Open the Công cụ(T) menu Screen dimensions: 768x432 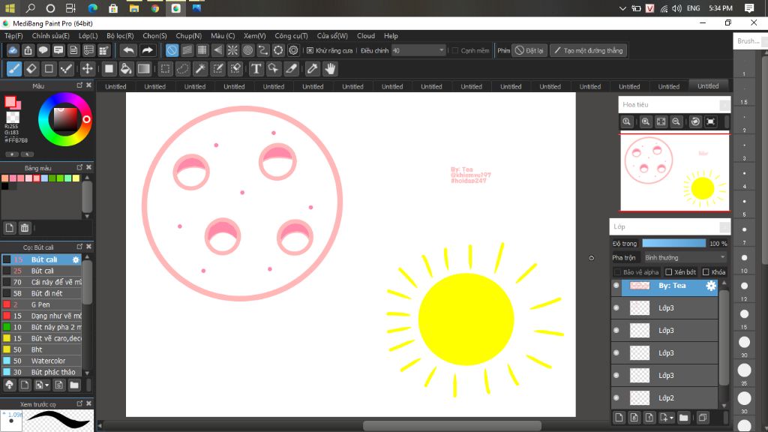[x=291, y=36]
